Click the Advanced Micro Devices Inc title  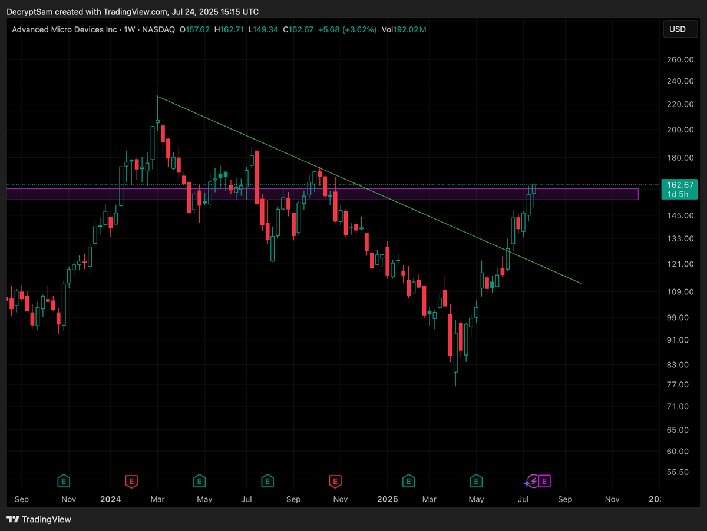click(x=65, y=29)
